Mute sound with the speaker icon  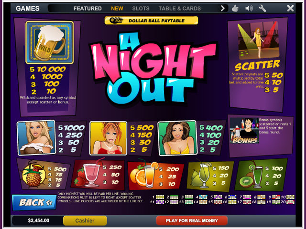coord(249,9)
